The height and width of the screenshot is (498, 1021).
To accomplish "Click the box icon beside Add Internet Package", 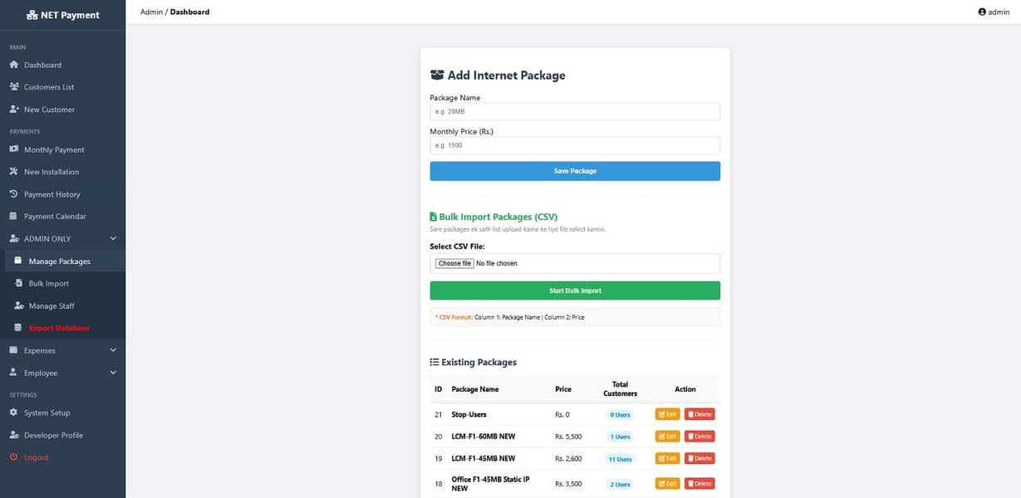I will tap(437, 75).
